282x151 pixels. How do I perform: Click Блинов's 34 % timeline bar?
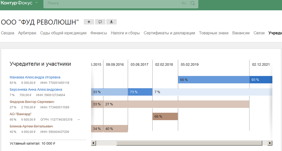97,129
